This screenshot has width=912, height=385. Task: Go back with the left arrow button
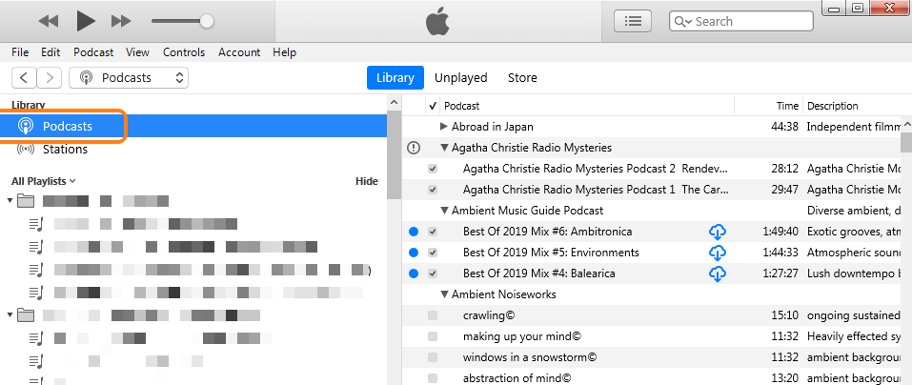pos(24,78)
